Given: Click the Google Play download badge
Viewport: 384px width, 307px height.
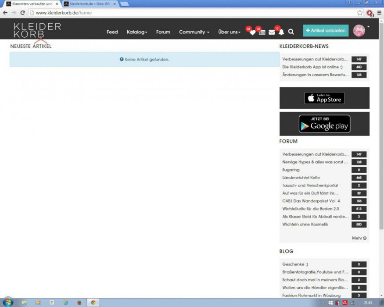Looking at the screenshot, I should pos(324,124).
